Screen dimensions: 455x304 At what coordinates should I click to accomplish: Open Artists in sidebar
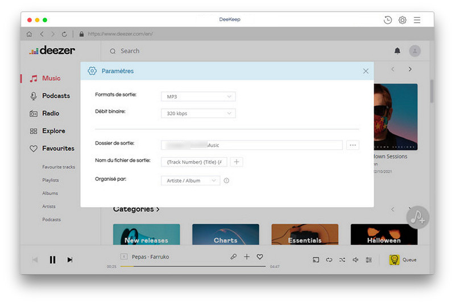(x=49, y=206)
